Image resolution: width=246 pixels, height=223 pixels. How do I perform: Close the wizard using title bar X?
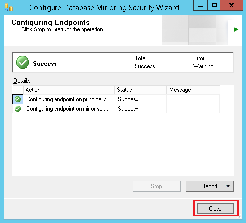[231, 6]
